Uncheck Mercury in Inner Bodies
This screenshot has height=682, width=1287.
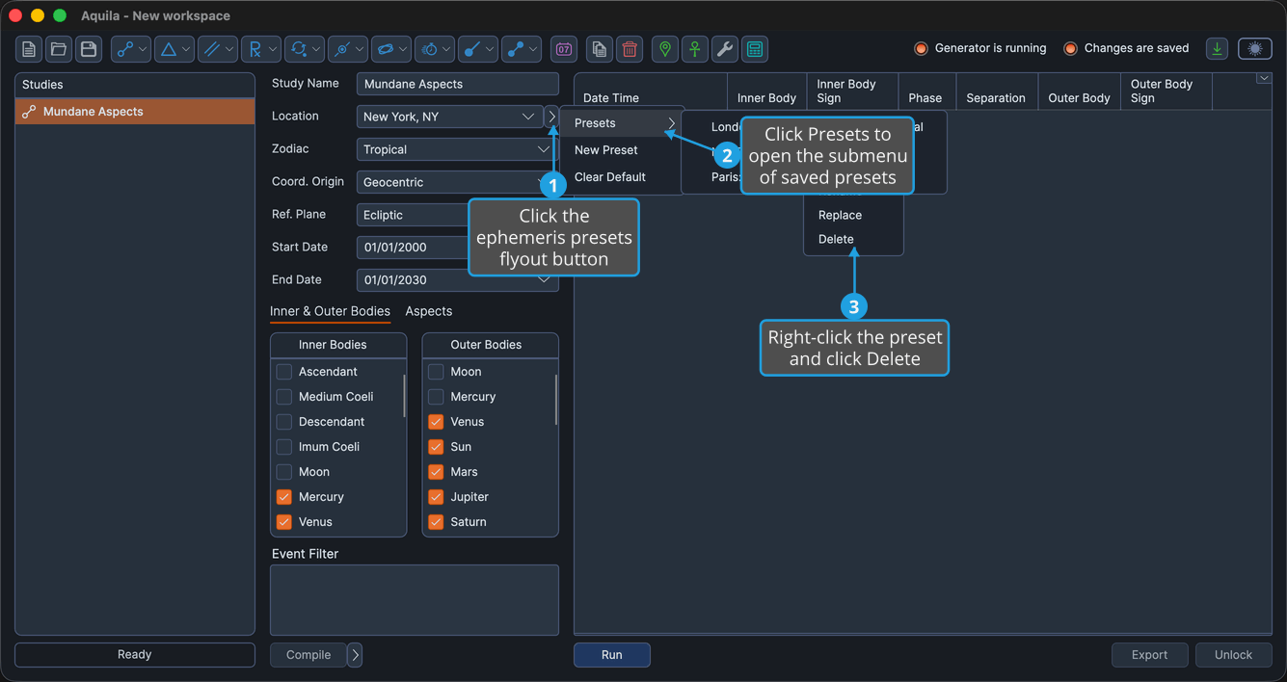coord(283,497)
